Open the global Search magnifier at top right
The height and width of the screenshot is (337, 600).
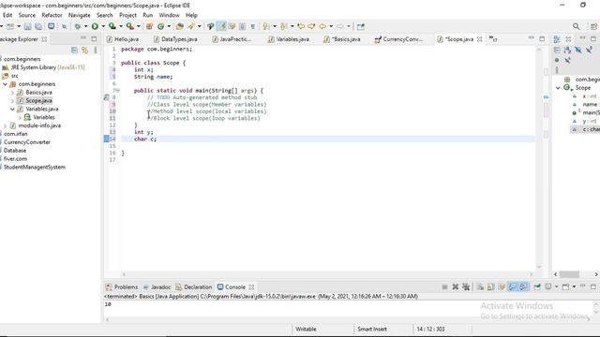point(576,26)
